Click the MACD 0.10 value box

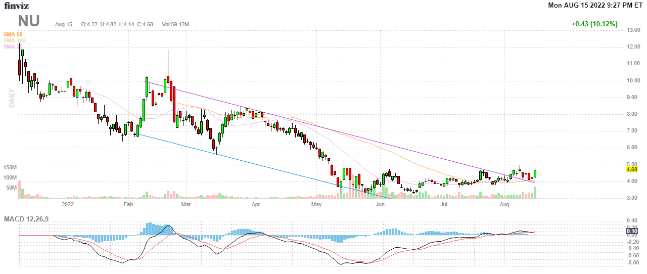[632, 235]
